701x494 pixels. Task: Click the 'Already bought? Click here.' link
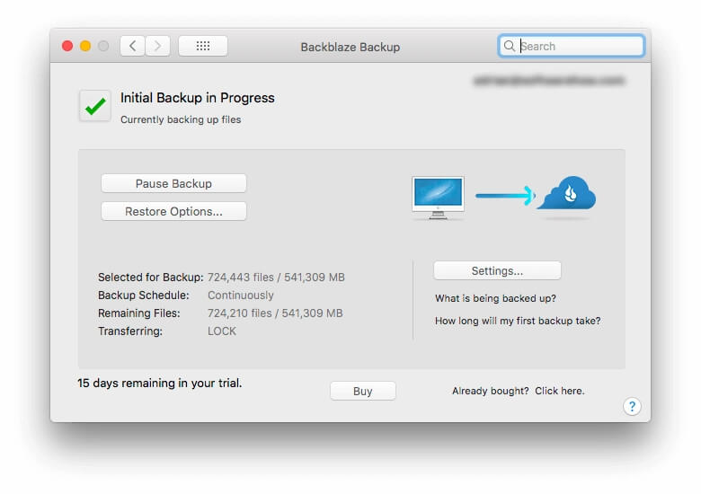click(519, 391)
